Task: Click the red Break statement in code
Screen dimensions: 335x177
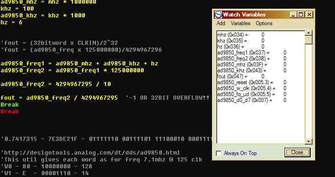Action: click(10, 112)
